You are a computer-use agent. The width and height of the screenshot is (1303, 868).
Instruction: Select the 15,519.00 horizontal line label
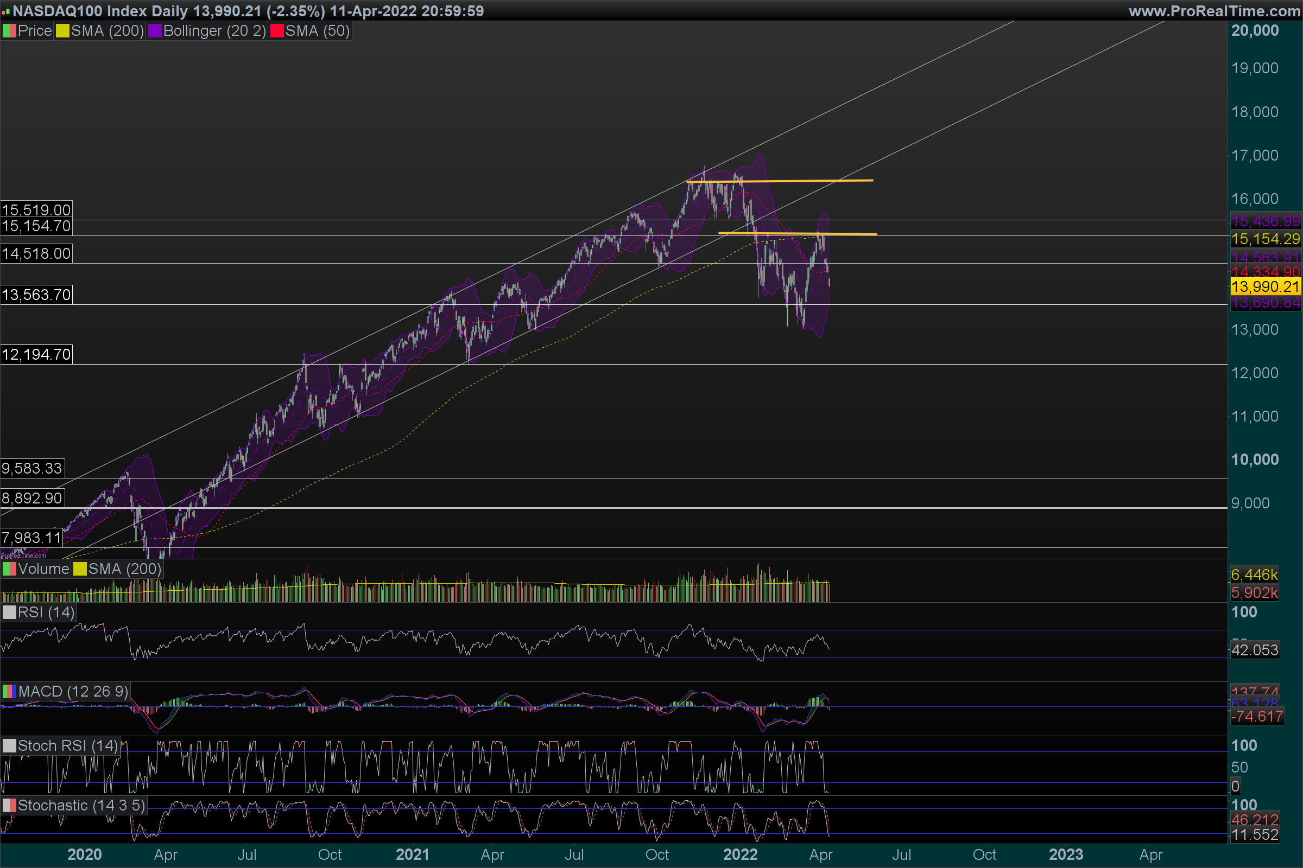36,210
